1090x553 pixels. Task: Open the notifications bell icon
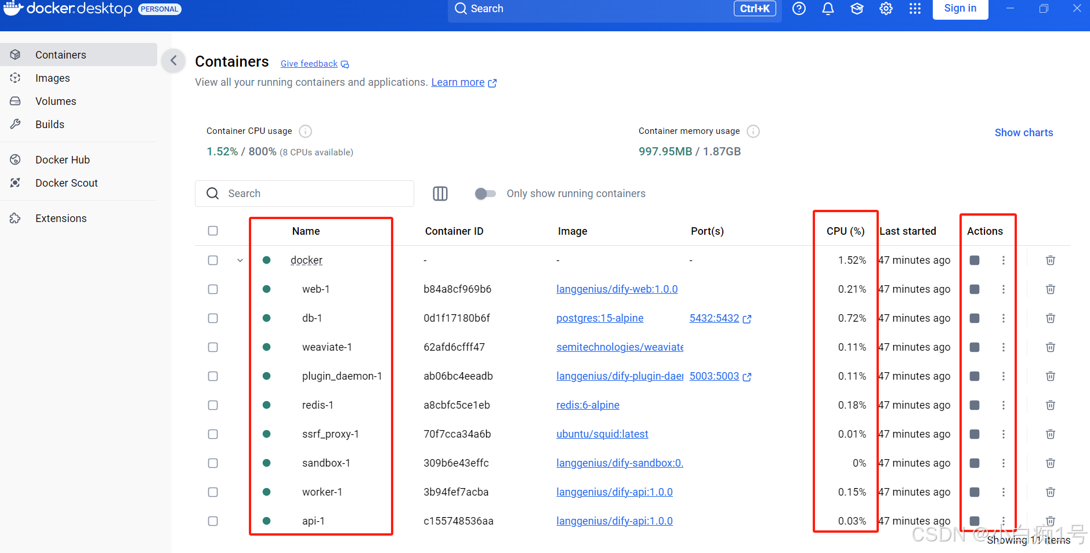pyautogui.click(x=828, y=9)
